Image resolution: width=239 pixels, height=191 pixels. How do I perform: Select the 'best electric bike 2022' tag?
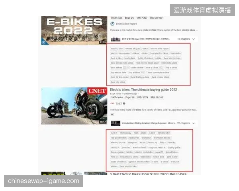pyautogui.click(x=122, y=63)
